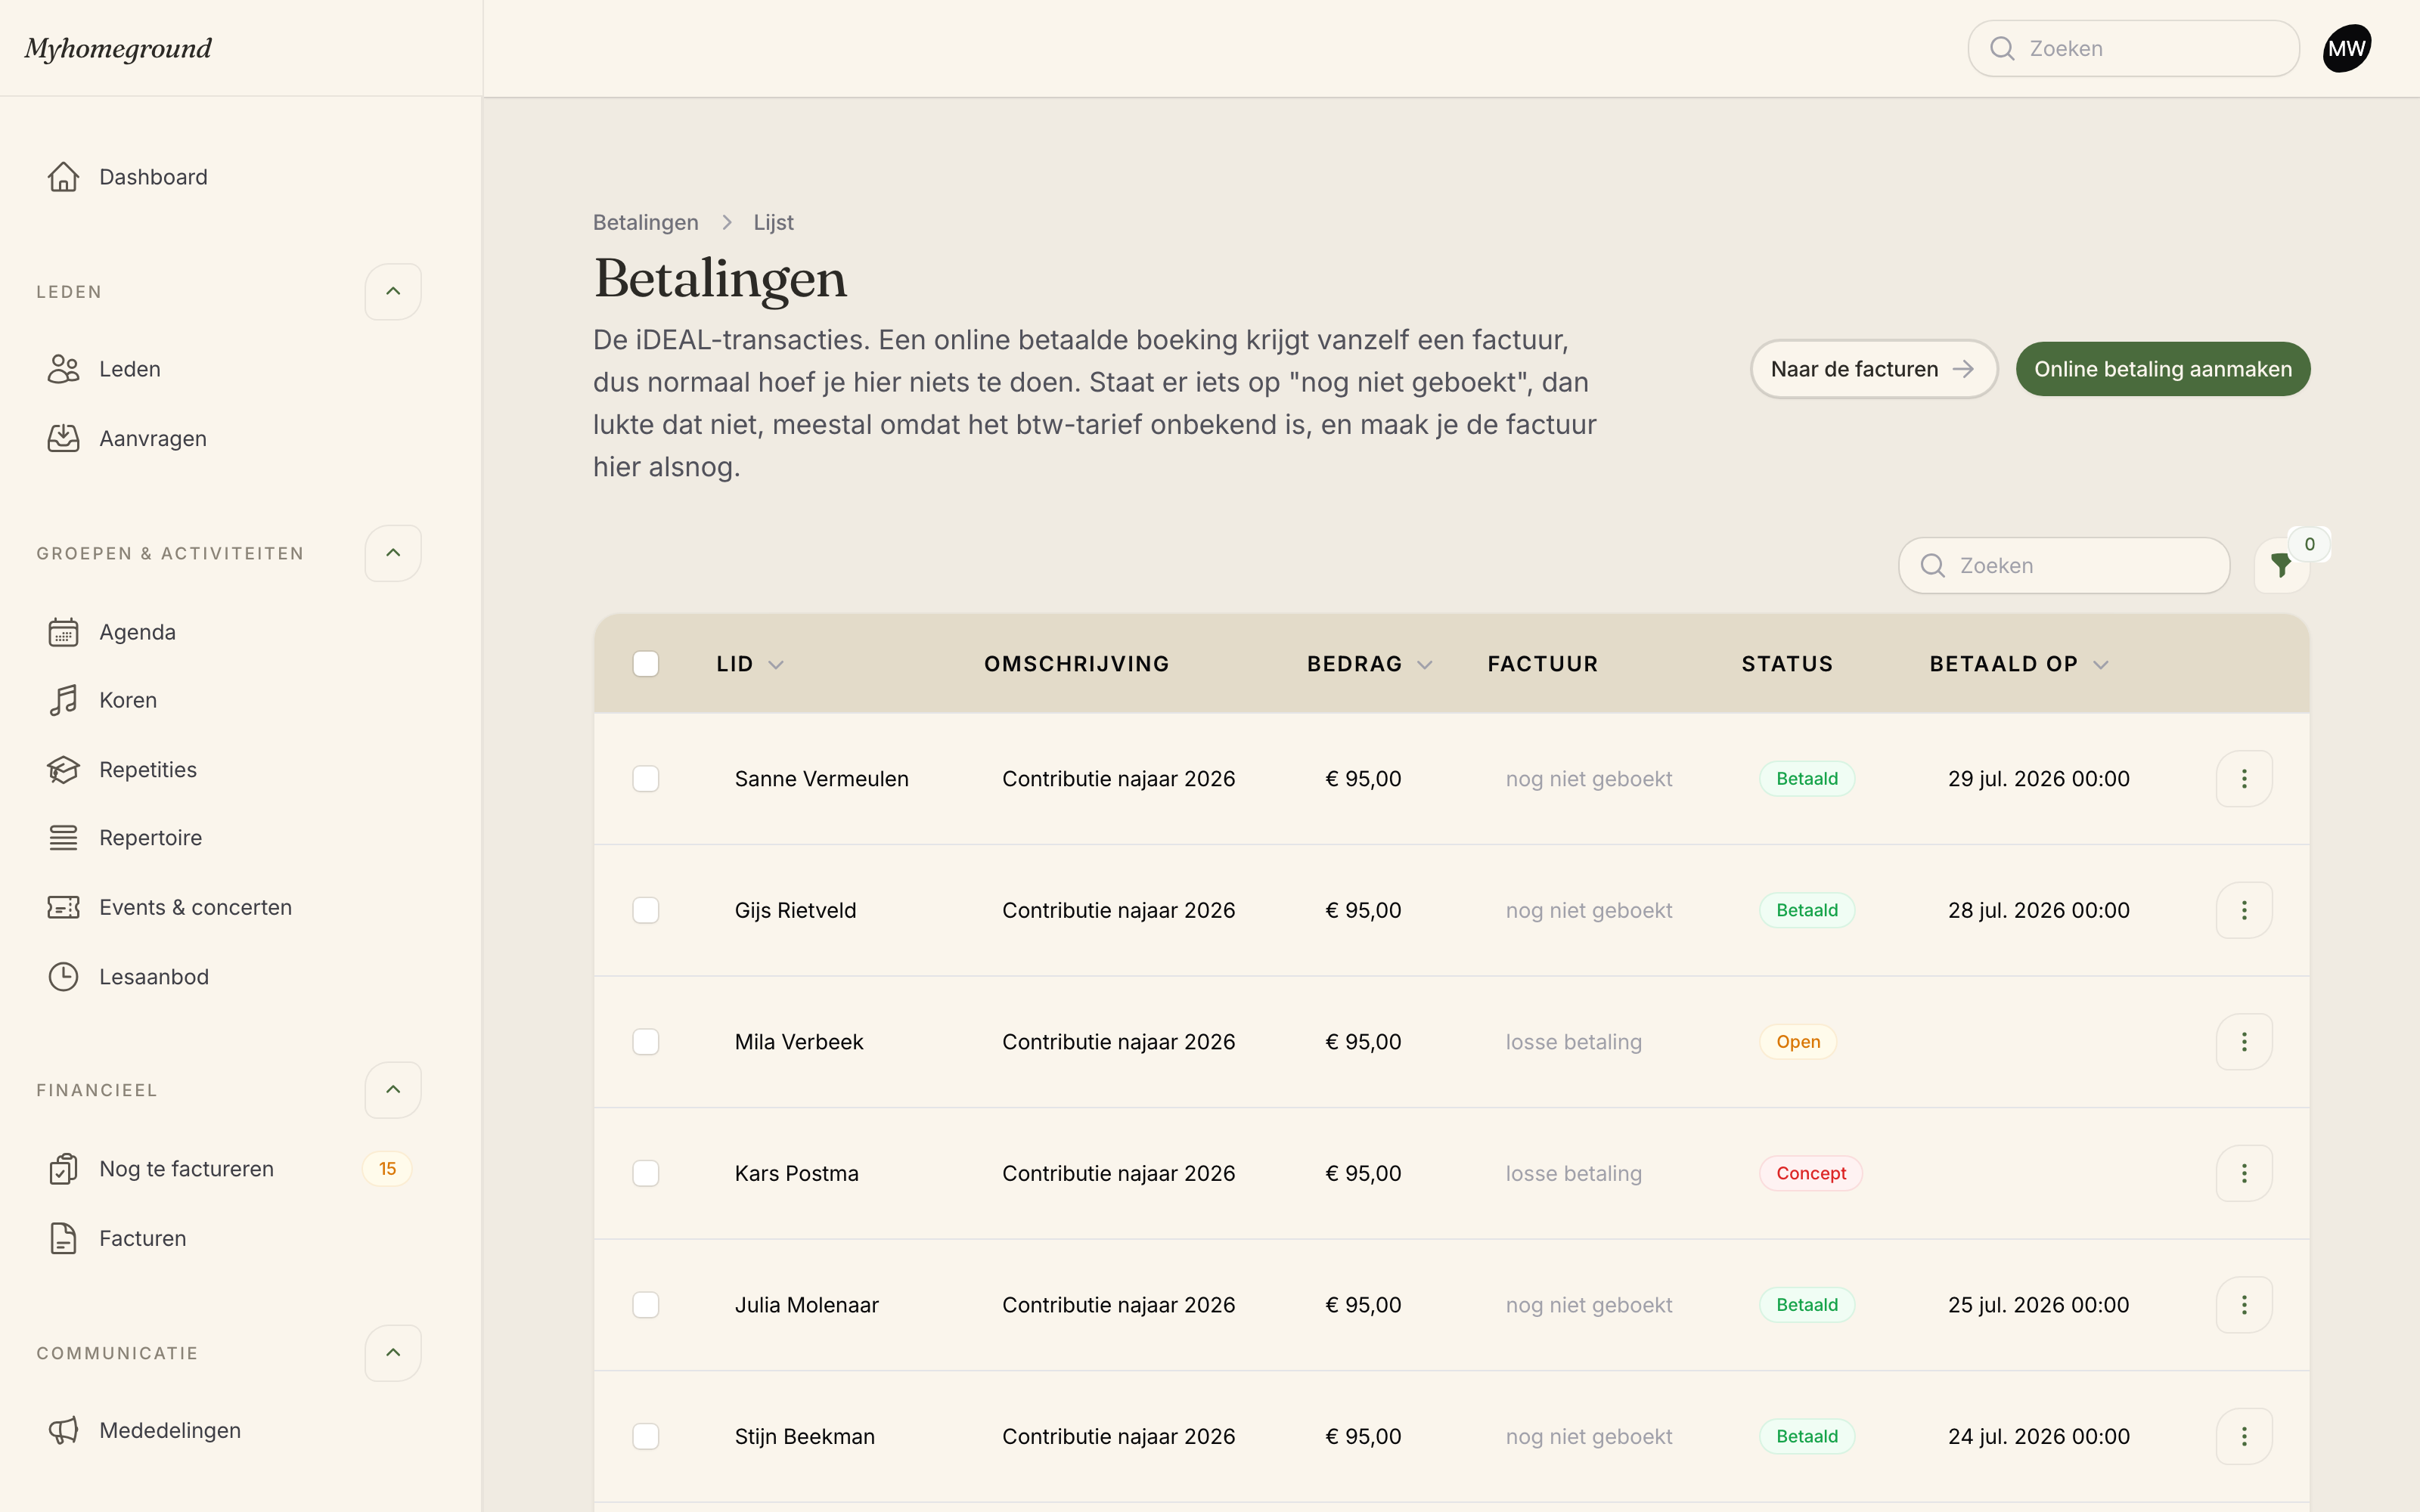The height and width of the screenshot is (1512, 2420).
Task: Click Online betaling aanmaken button
Action: [2162, 369]
